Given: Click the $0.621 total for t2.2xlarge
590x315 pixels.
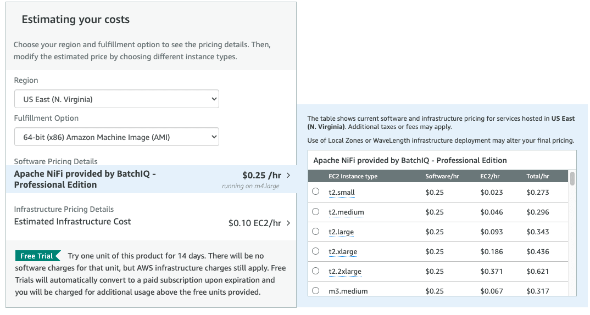Looking at the screenshot, I should [x=538, y=272].
